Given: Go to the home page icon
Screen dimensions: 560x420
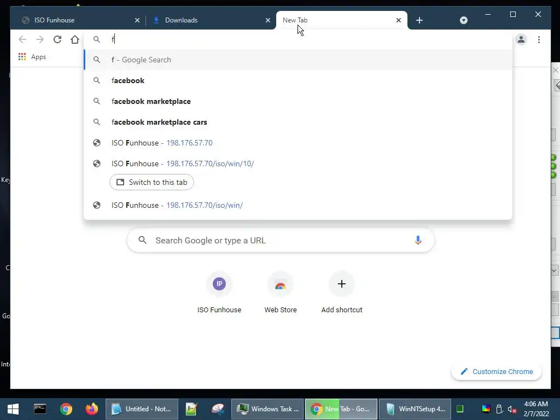Looking at the screenshot, I should (74, 39).
